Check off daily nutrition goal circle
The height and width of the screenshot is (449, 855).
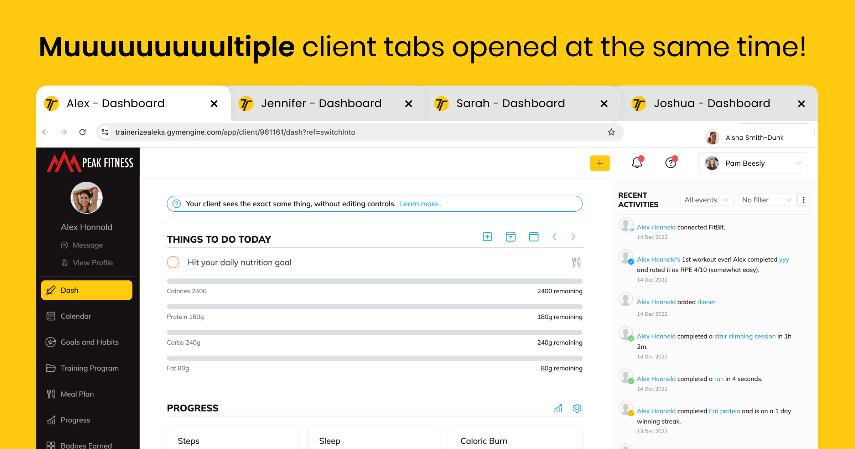(x=173, y=262)
